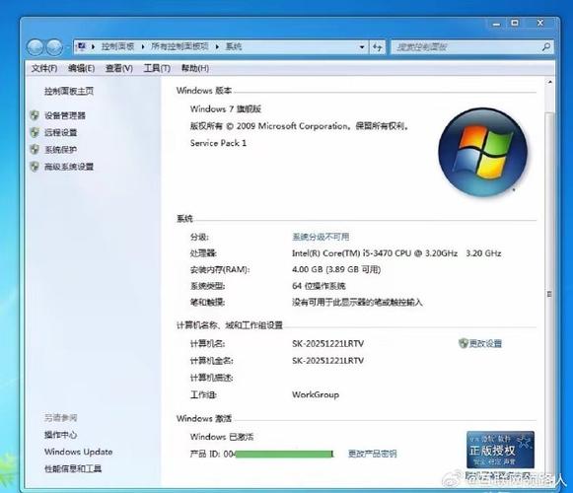
Task: Click the vertical scrollbar up arrow
Action: pyautogui.click(x=549, y=83)
